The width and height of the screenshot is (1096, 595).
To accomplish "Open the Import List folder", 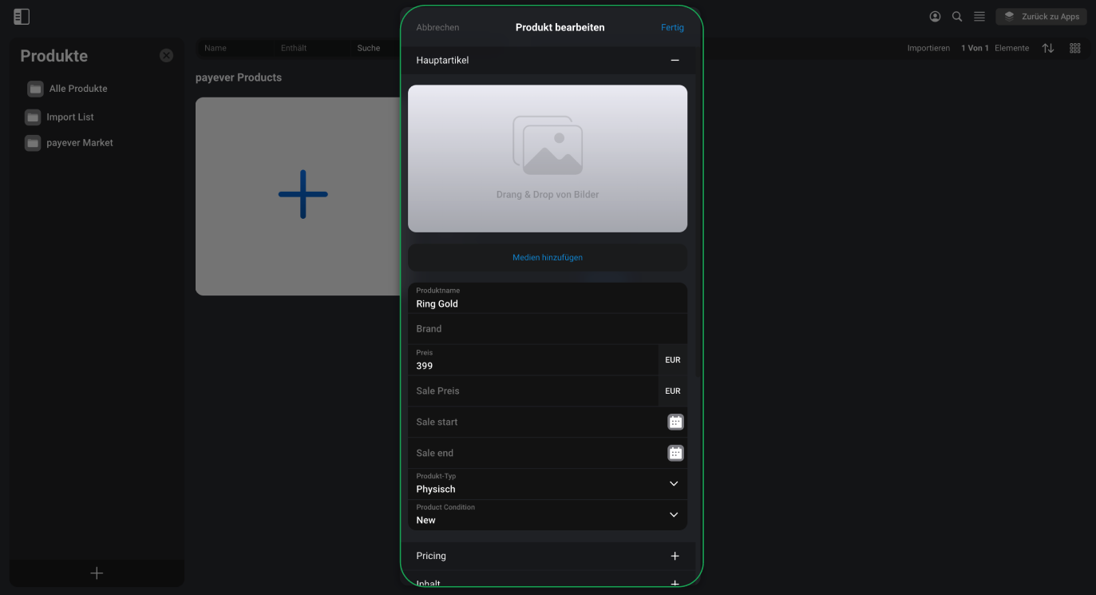I will pos(70,117).
